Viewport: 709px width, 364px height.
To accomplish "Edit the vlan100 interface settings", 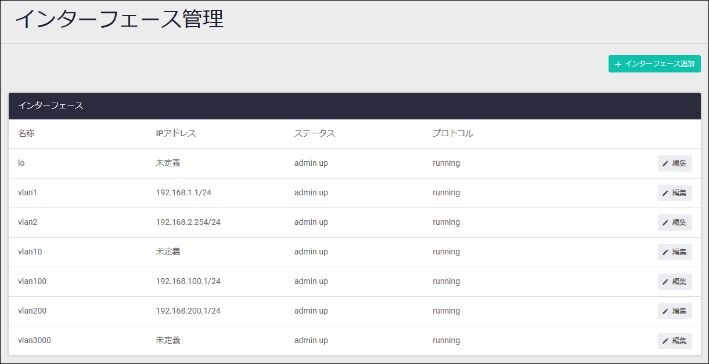I will pos(674,282).
